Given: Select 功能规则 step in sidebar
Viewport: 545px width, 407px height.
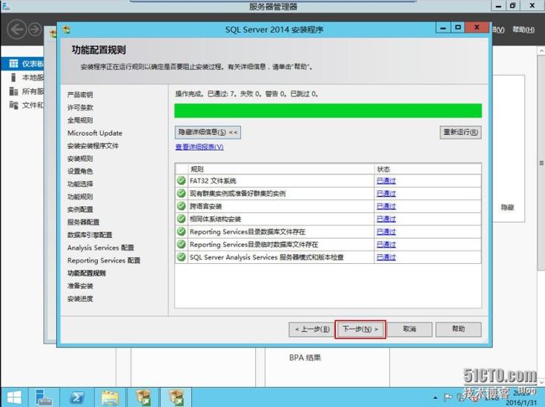Looking at the screenshot, I should (80, 196).
